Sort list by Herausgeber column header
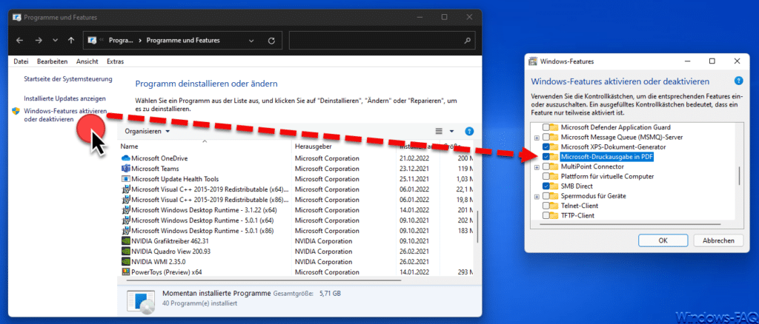759x324 pixels. click(314, 146)
